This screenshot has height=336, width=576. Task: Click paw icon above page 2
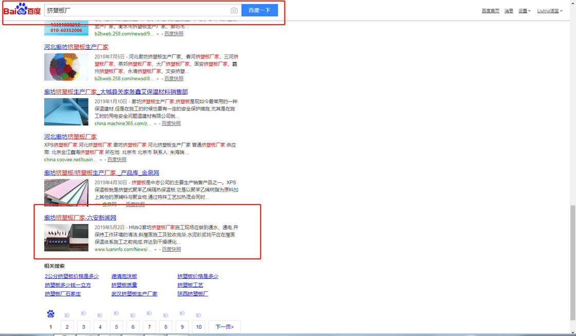click(x=67, y=315)
